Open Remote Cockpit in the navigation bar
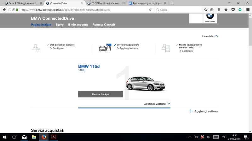Screen dimensions: 252x141 [x=104, y=25]
